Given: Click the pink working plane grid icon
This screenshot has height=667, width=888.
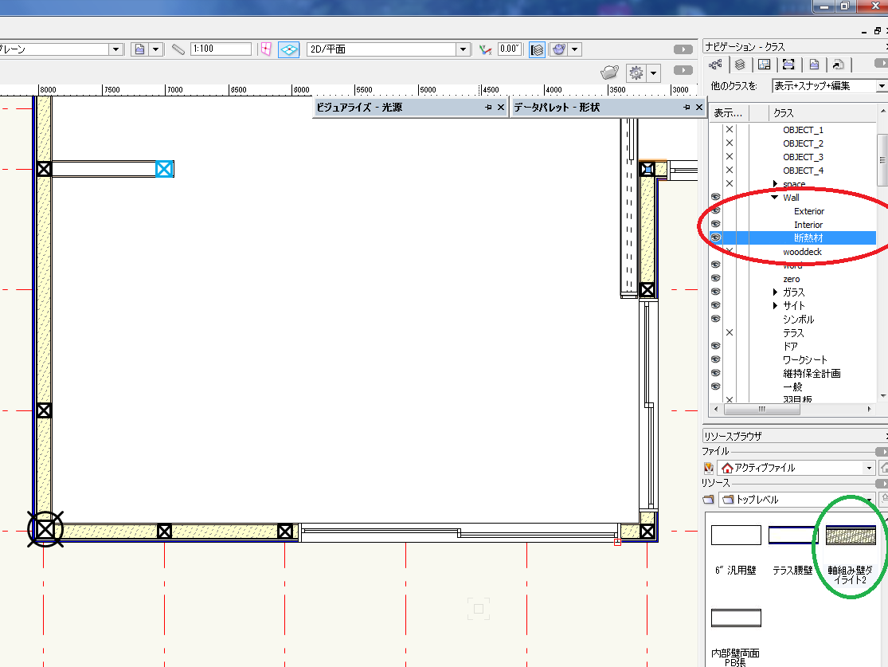Looking at the screenshot, I should [x=266, y=49].
